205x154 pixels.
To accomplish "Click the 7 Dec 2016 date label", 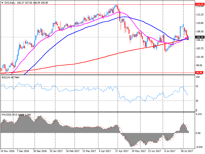I will pyautogui.click(x=23, y=151).
